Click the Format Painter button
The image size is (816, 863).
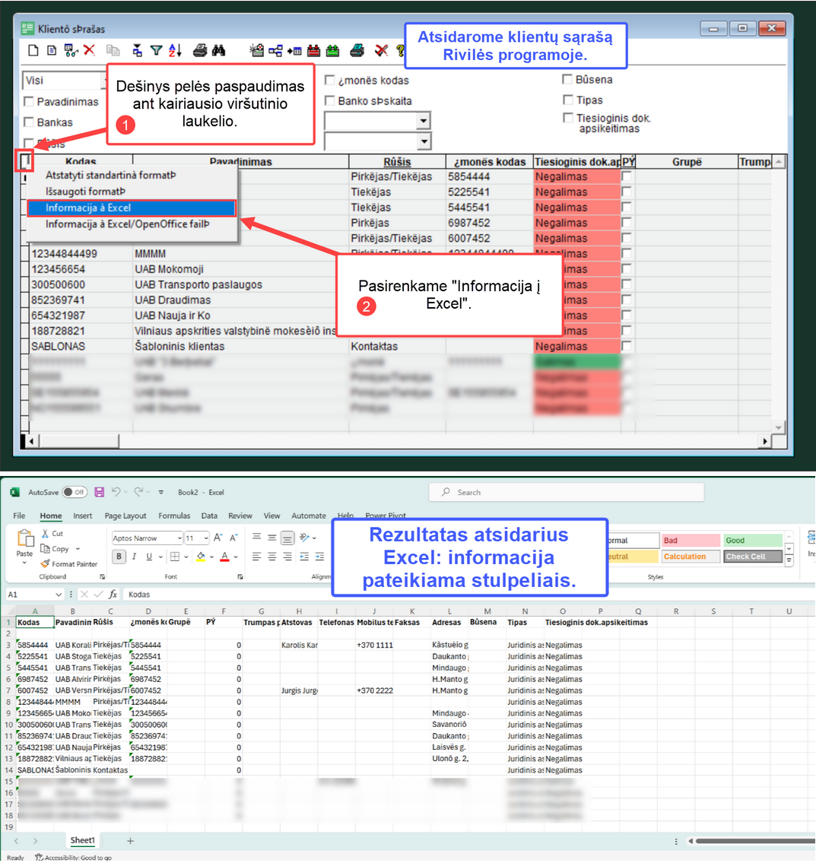[x=69, y=564]
